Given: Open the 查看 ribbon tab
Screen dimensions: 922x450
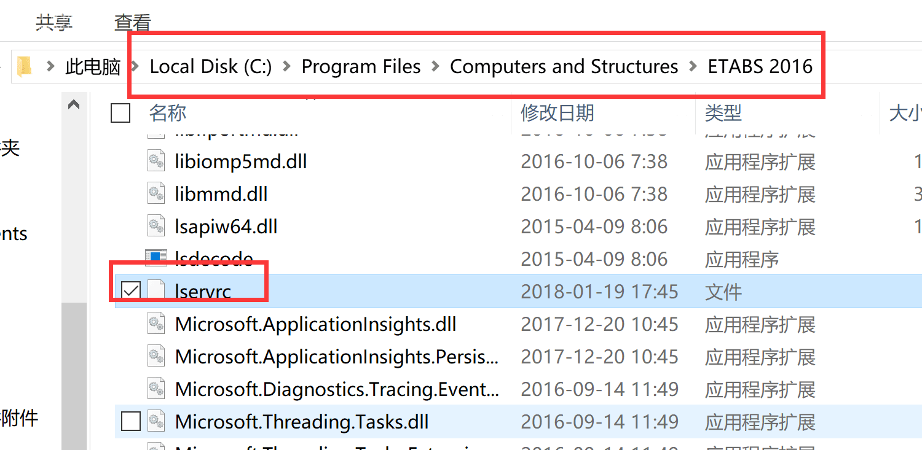Looking at the screenshot, I should tap(132, 23).
